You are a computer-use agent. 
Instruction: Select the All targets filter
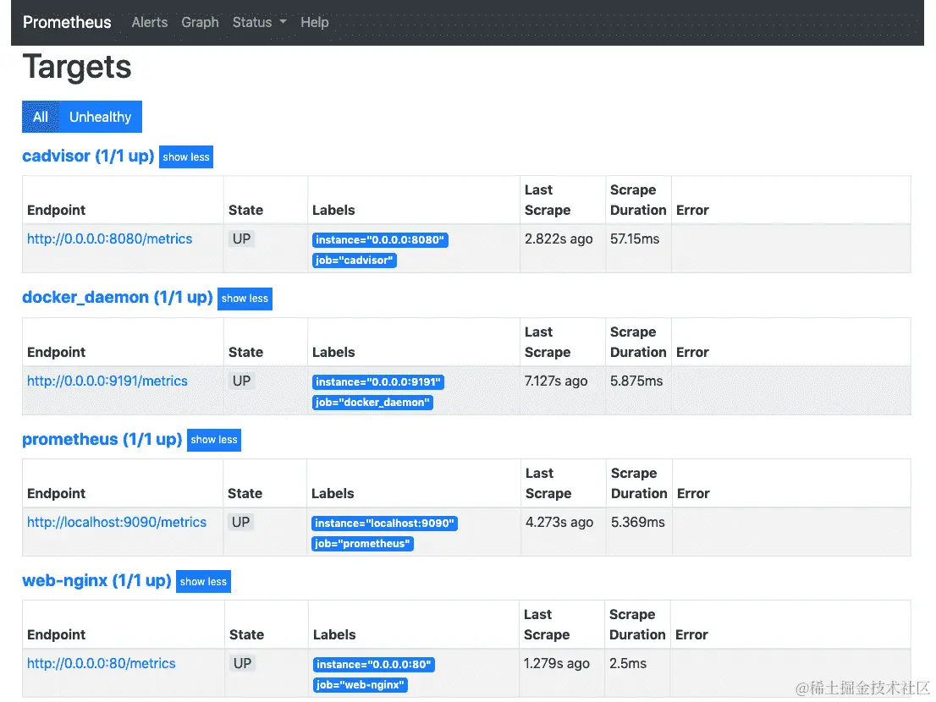pos(41,117)
